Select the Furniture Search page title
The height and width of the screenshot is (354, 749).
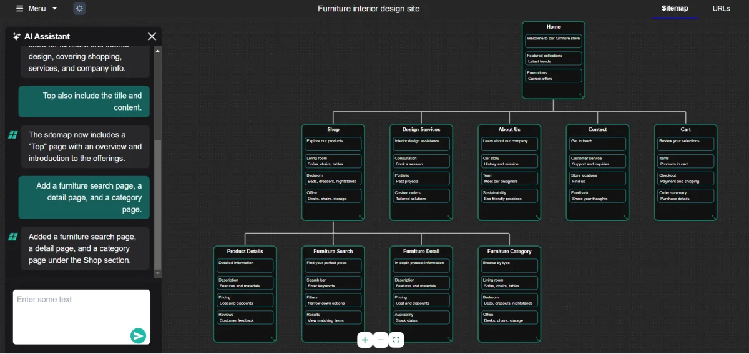[x=333, y=252]
